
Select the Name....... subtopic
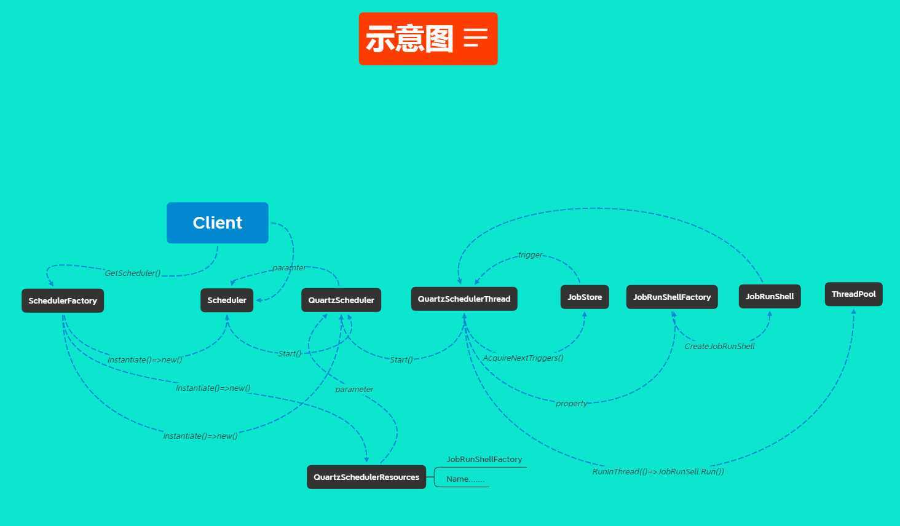[x=465, y=479]
